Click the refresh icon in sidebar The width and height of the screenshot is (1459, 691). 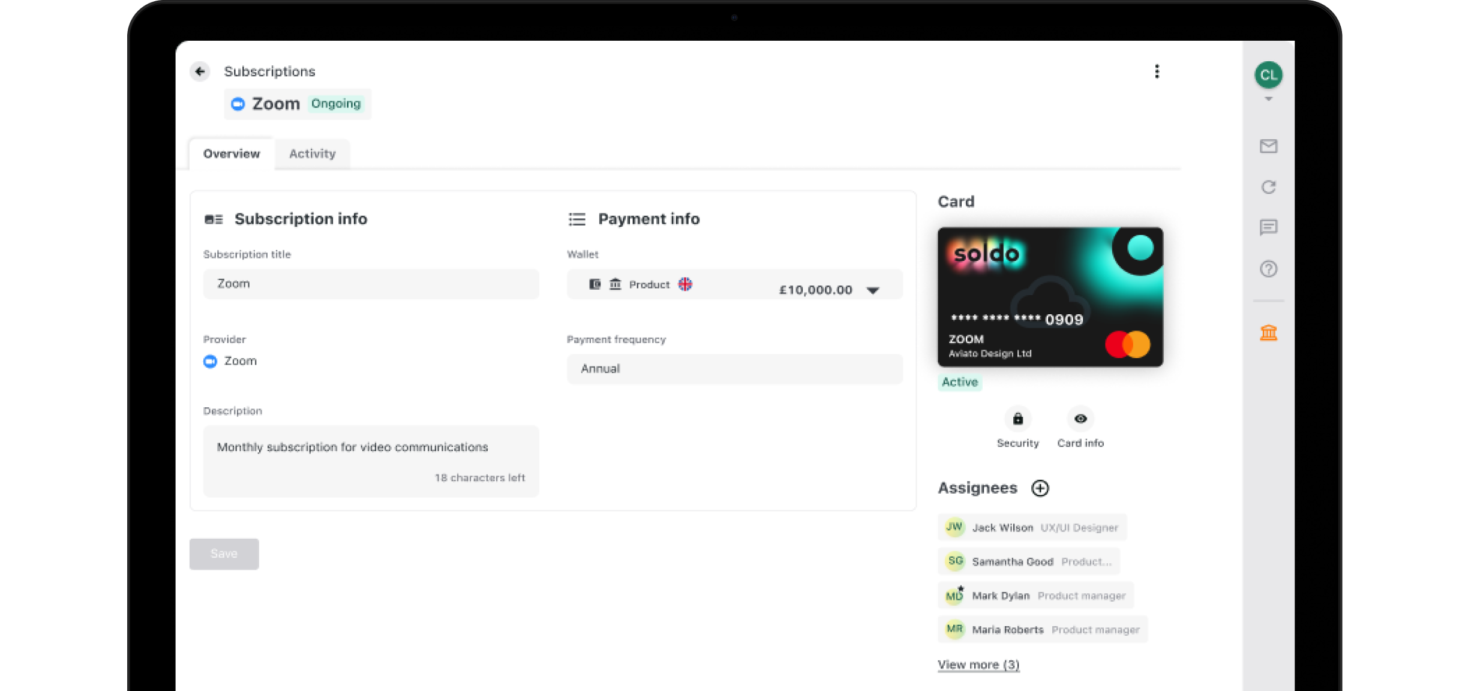tap(1268, 187)
